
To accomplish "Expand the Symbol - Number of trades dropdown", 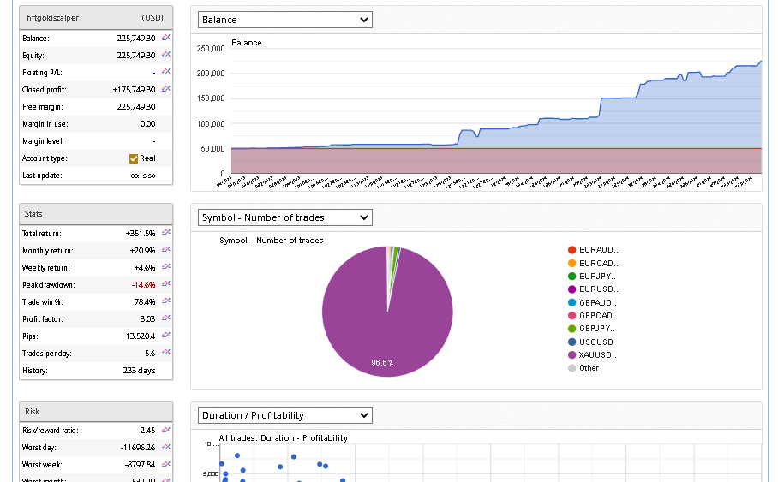I will coord(284,217).
